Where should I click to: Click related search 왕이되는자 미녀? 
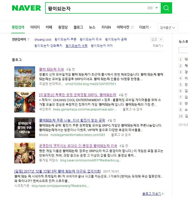[x=91, y=39]
